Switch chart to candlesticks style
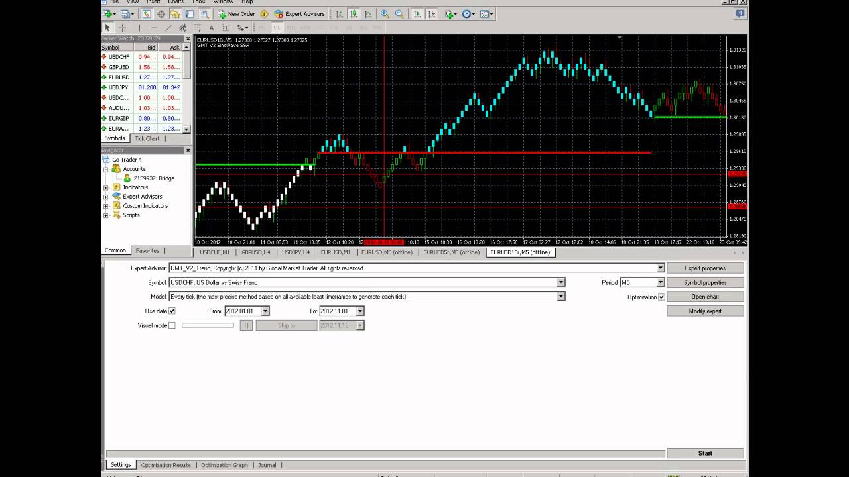This screenshot has height=477, width=849. click(354, 14)
